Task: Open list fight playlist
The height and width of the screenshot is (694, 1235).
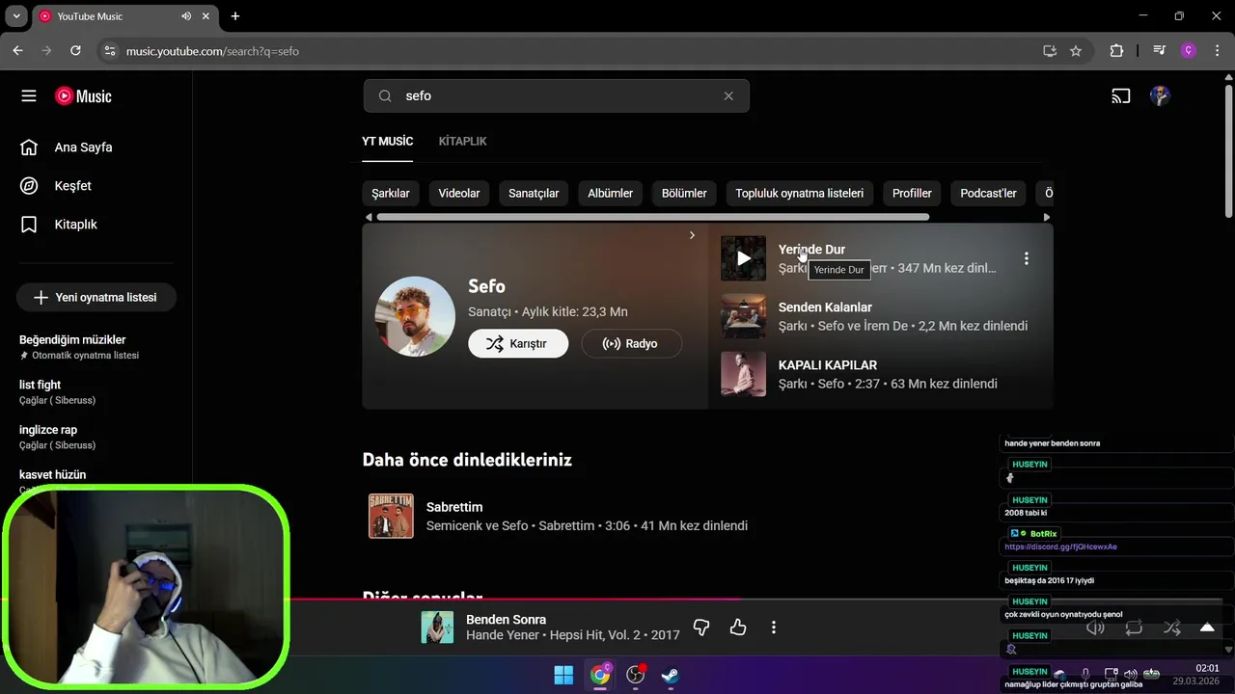Action: 40,386
